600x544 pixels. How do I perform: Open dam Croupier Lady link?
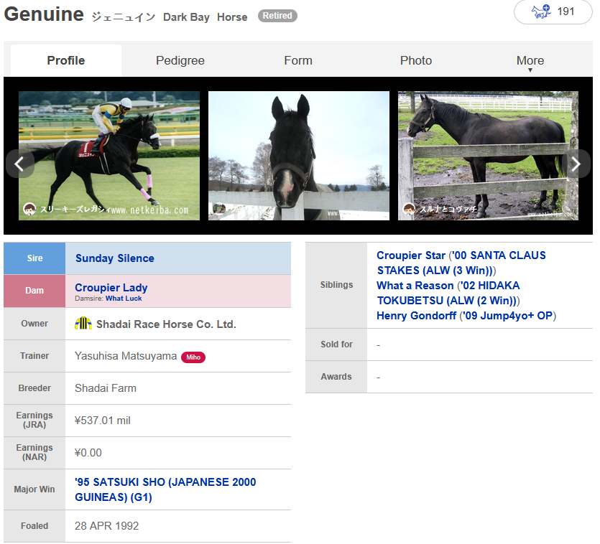(x=111, y=288)
